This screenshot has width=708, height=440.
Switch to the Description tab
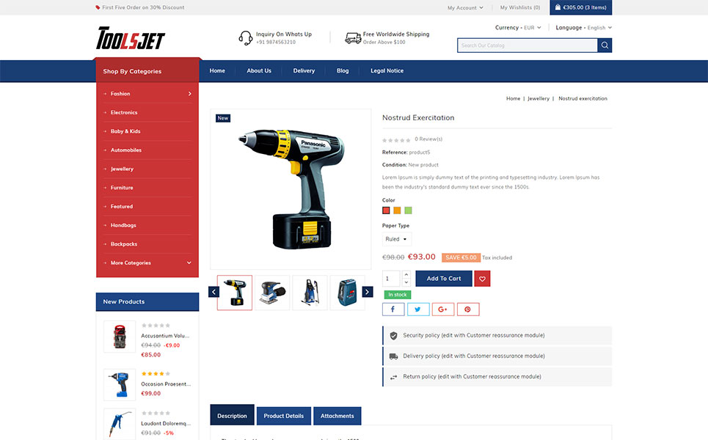tap(232, 416)
